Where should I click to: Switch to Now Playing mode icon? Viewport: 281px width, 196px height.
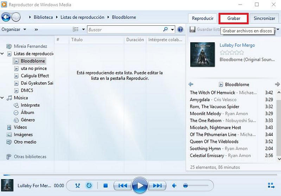click(271, 185)
